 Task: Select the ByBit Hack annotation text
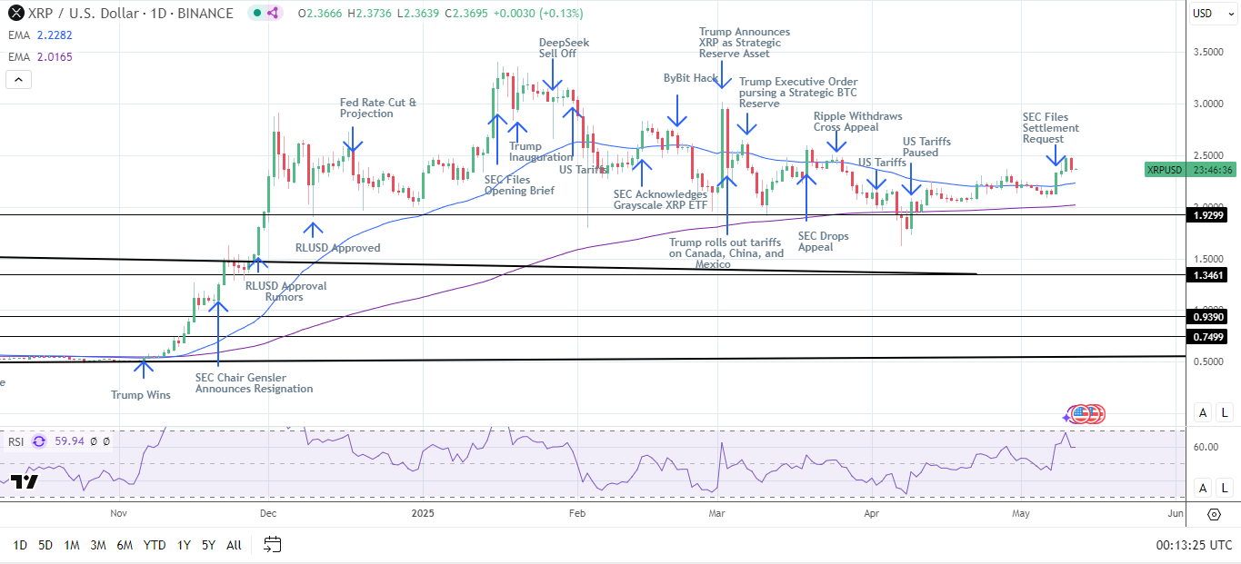click(691, 78)
